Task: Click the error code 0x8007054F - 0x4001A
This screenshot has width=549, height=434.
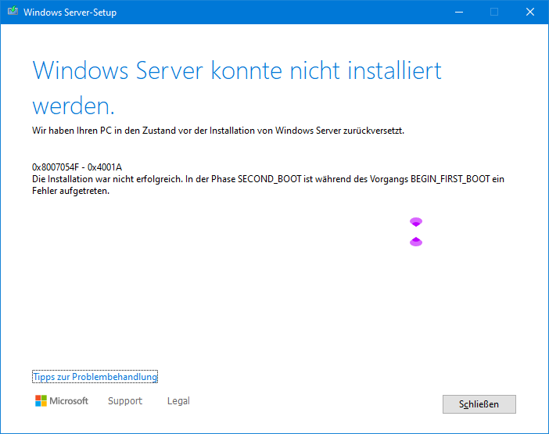Action: [x=77, y=167]
